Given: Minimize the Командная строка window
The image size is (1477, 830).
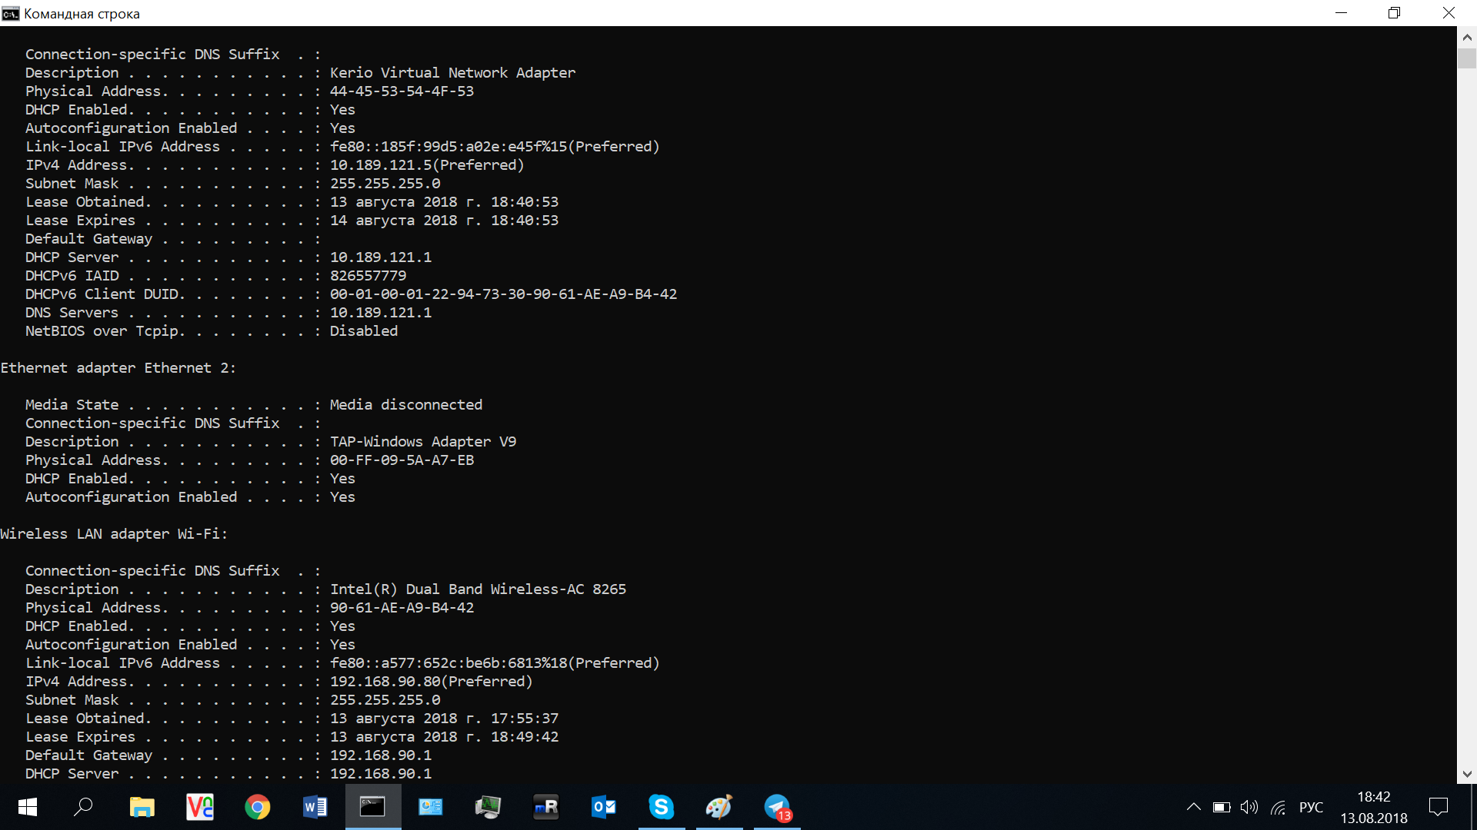Looking at the screenshot, I should (1342, 13).
